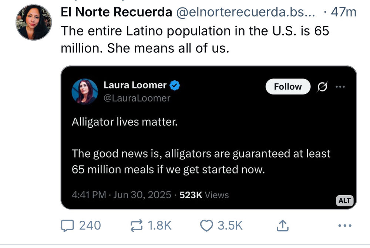Like the post with heart icon
This screenshot has height=248, width=370.
point(206,225)
